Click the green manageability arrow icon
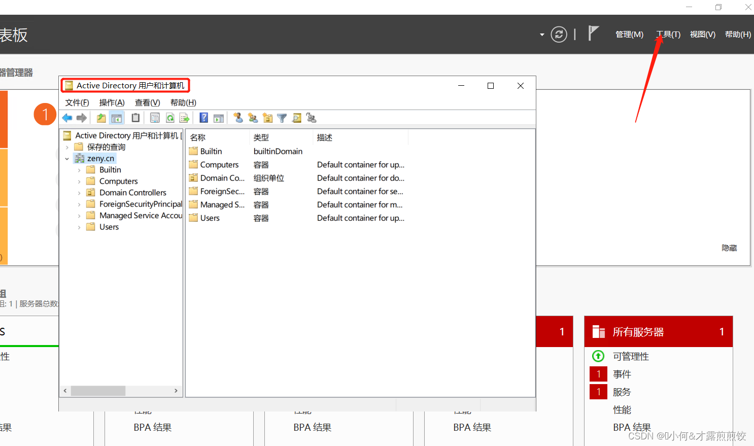Screen dimensions: 754x446 [598, 356]
